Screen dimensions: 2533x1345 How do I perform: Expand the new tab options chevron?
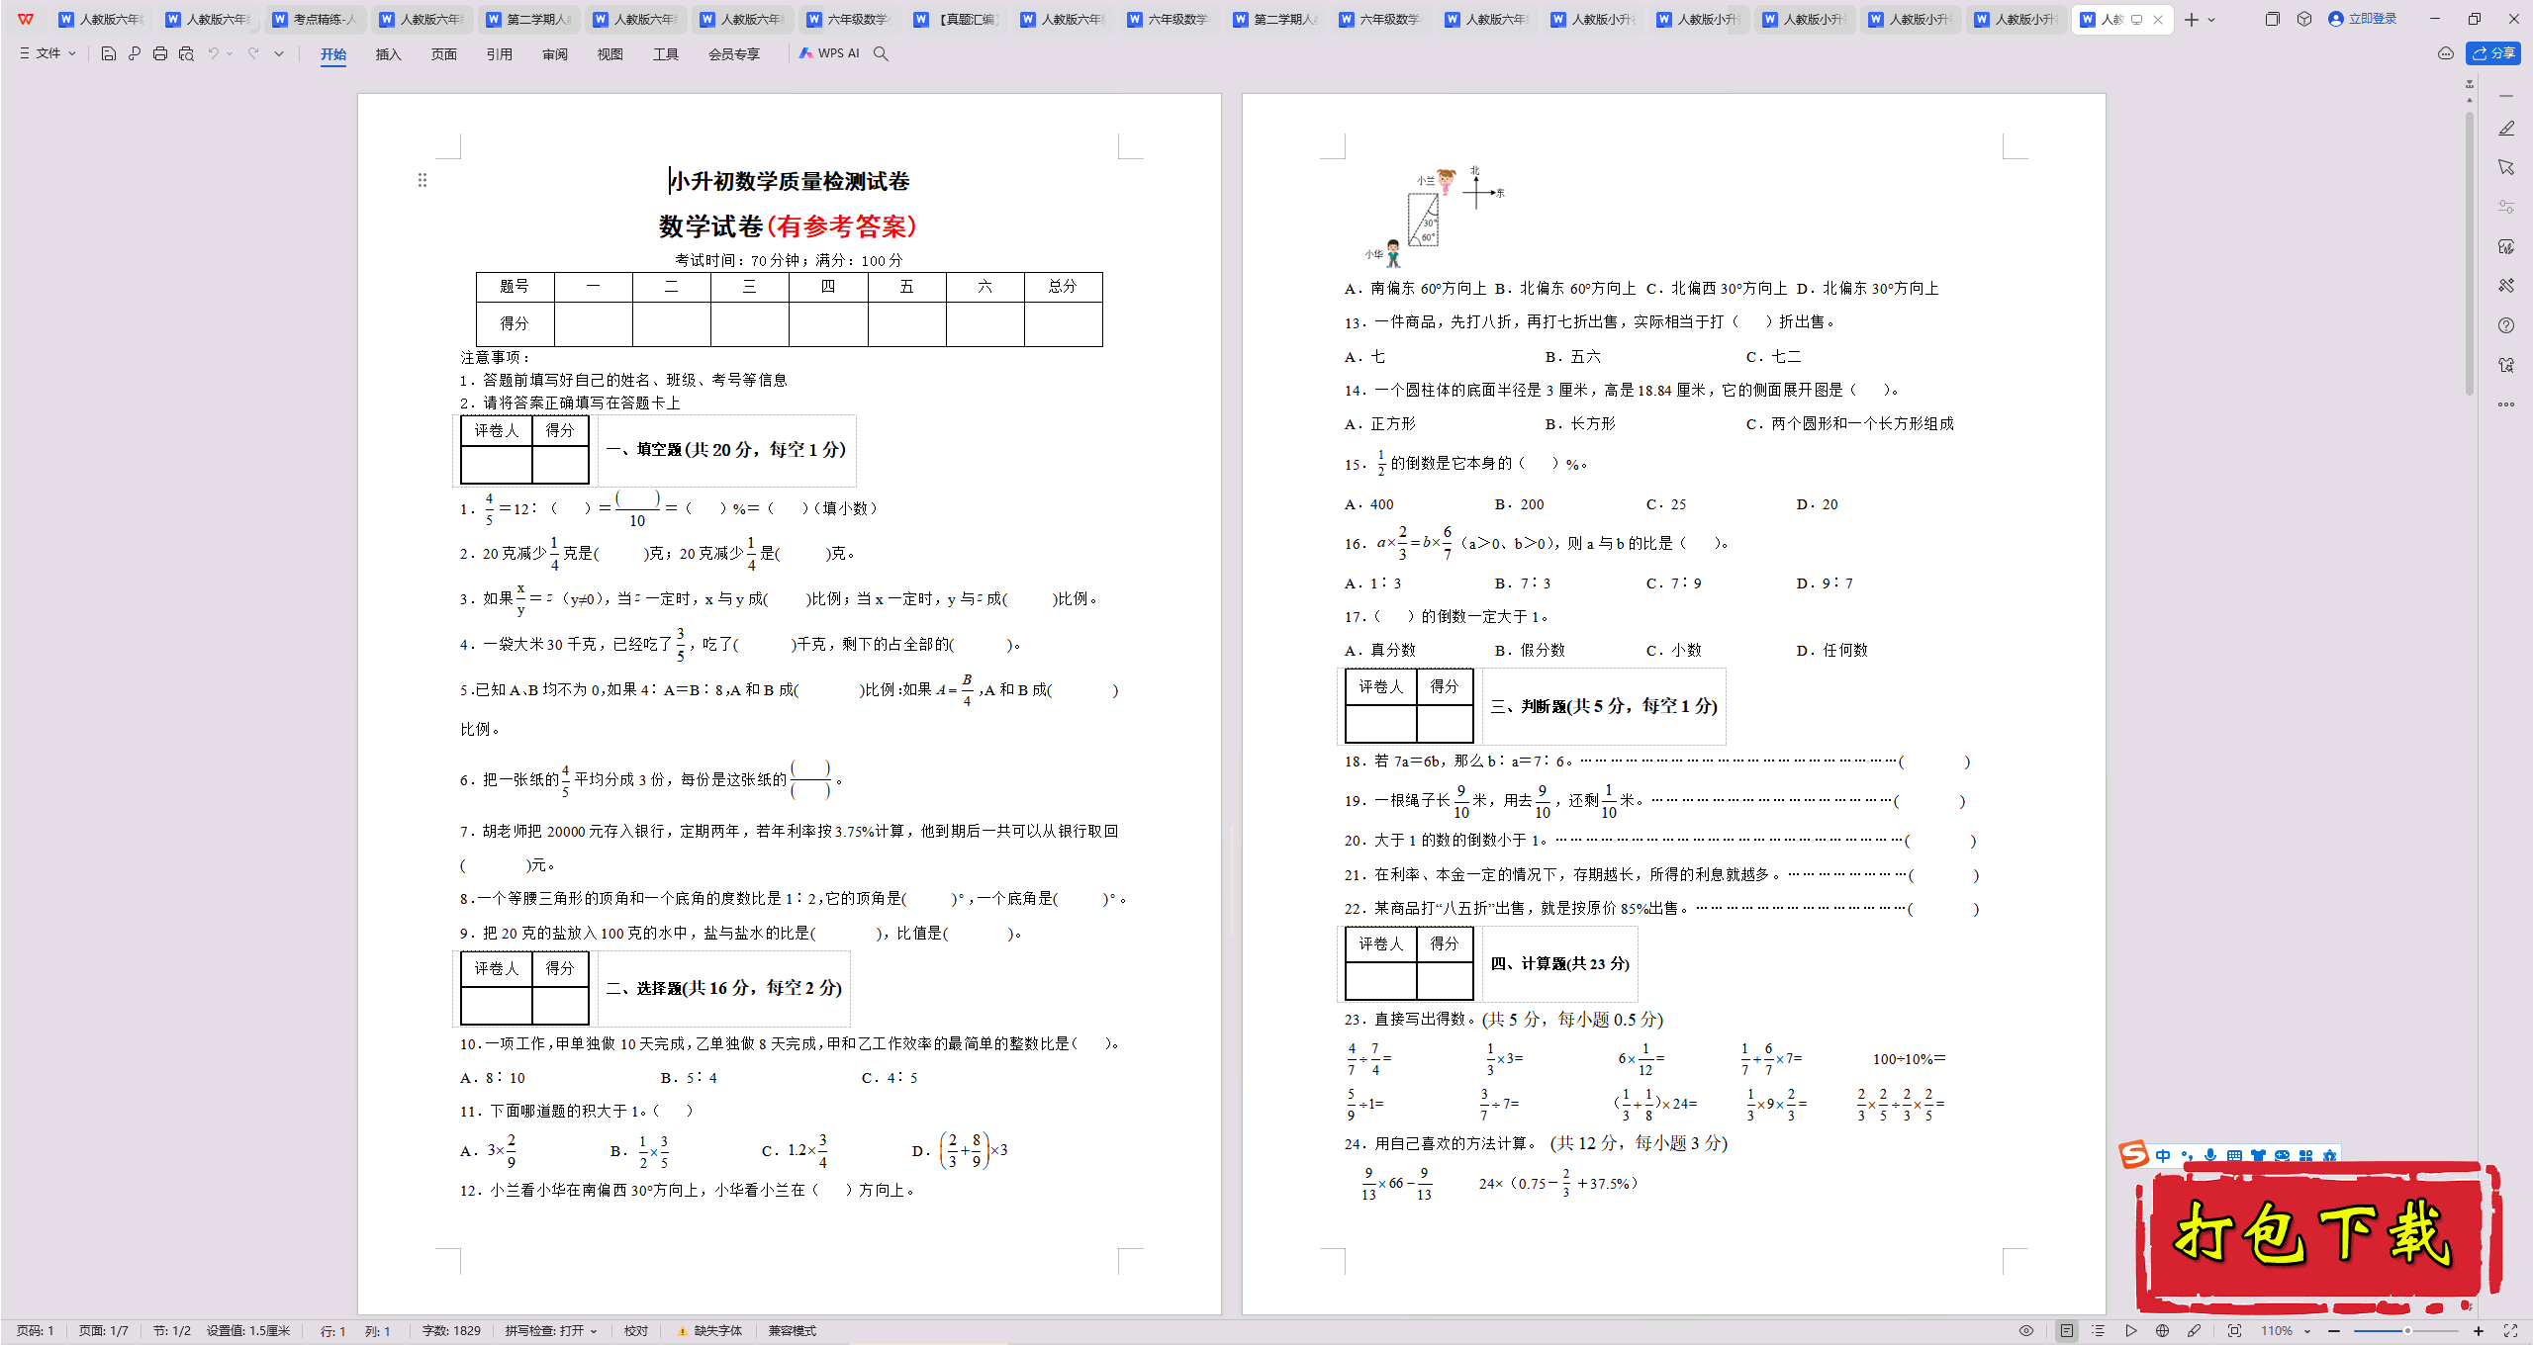click(x=2211, y=19)
